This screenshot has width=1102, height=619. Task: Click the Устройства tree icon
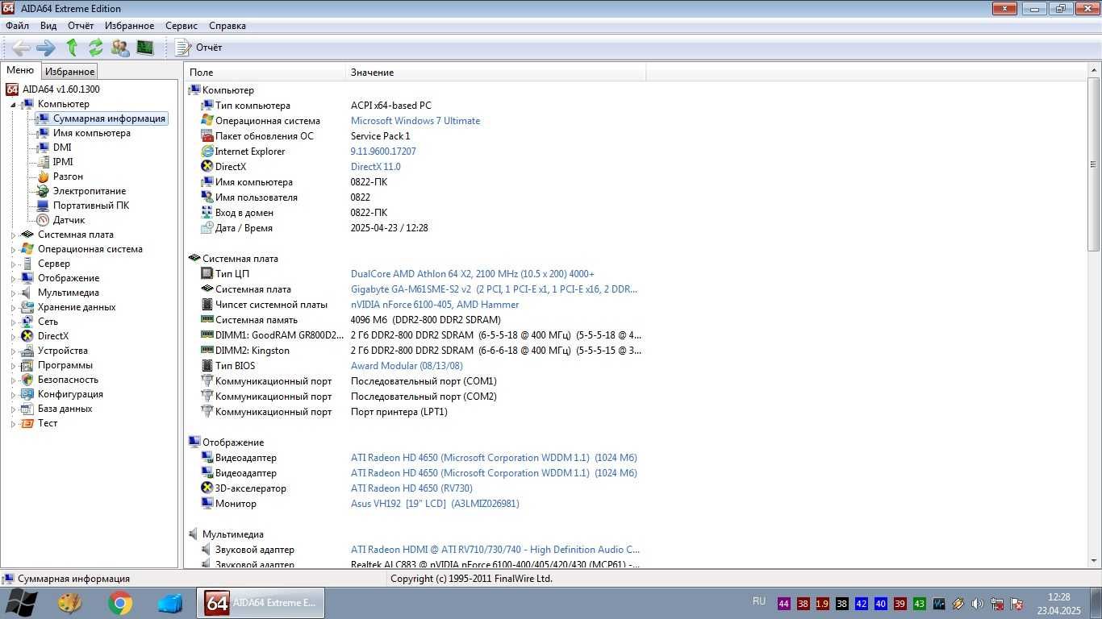(27, 351)
